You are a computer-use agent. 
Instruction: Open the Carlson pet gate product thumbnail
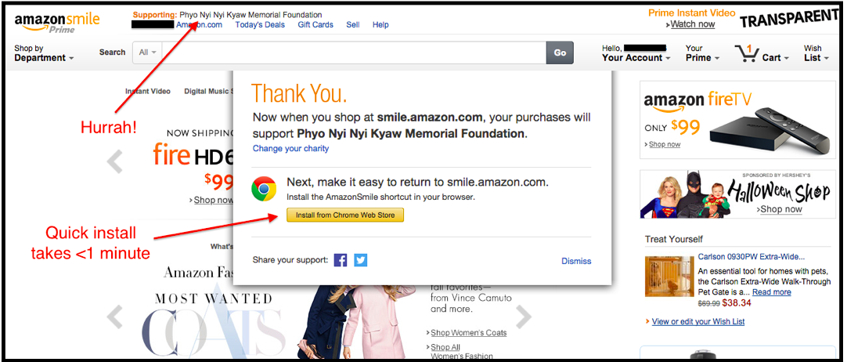669,276
